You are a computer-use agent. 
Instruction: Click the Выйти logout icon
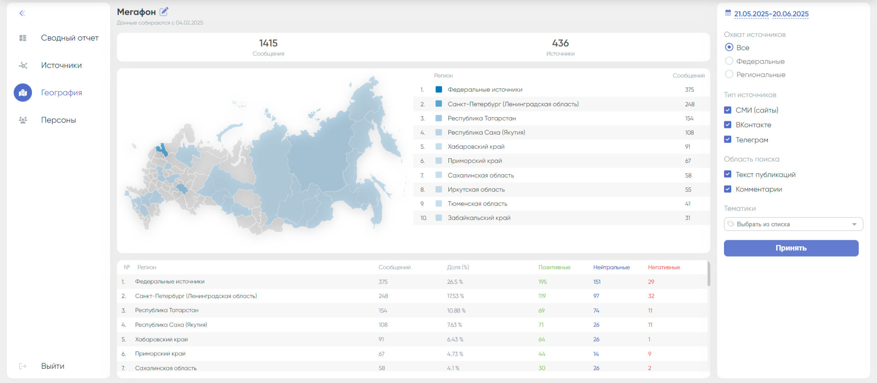23,366
